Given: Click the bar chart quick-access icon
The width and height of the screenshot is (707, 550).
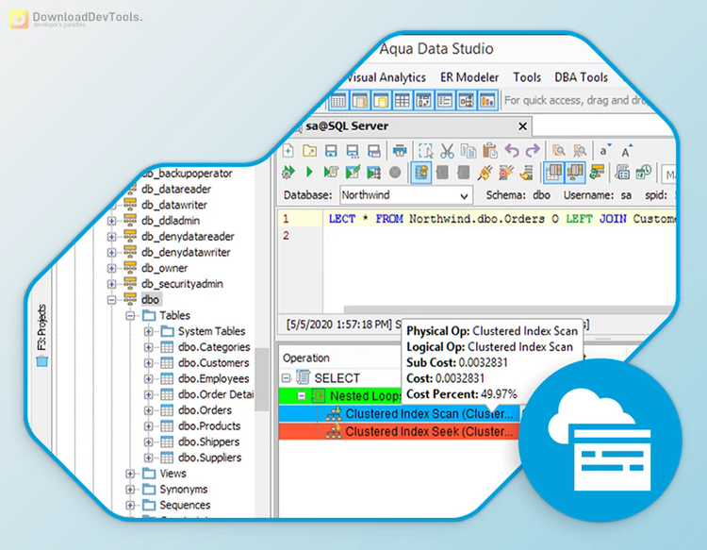Looking at the screenshot, I should point(487,101).
